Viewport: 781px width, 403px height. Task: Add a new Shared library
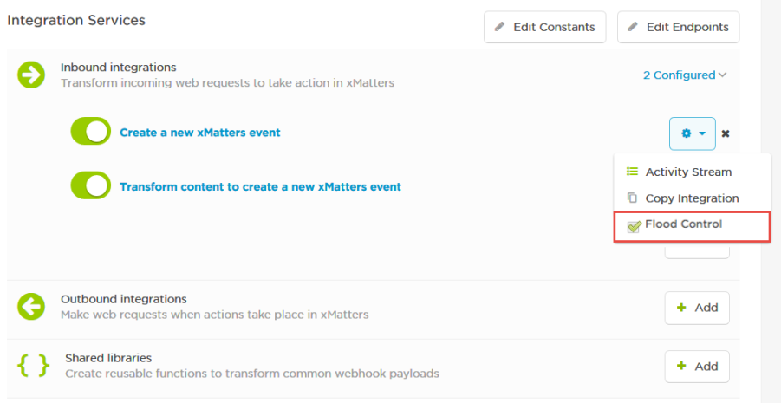click(x=697, y=366)
